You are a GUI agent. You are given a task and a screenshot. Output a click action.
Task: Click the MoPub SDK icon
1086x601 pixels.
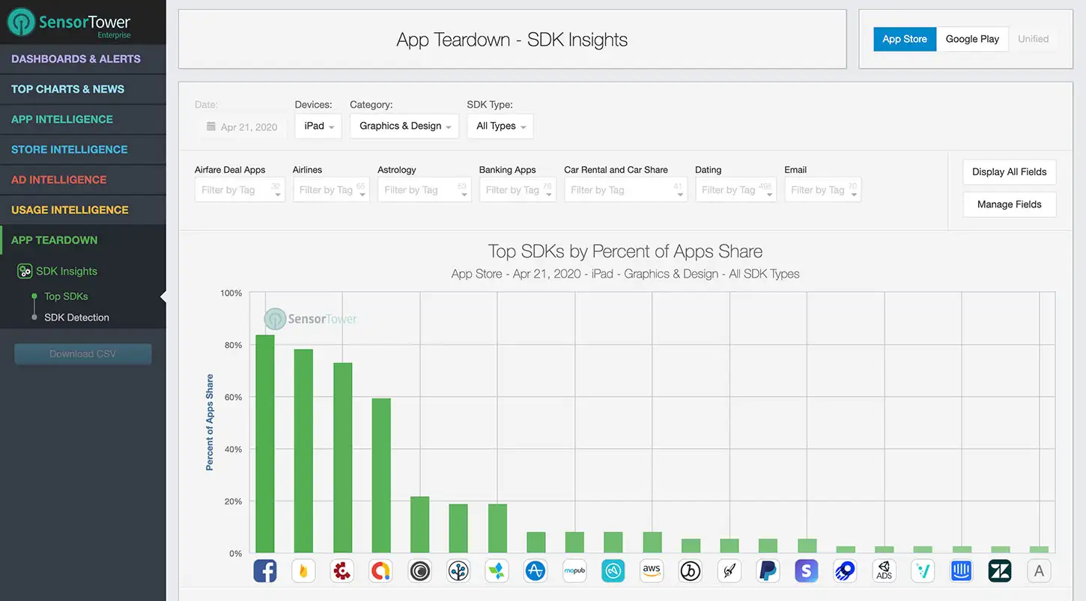click(574, 571)
